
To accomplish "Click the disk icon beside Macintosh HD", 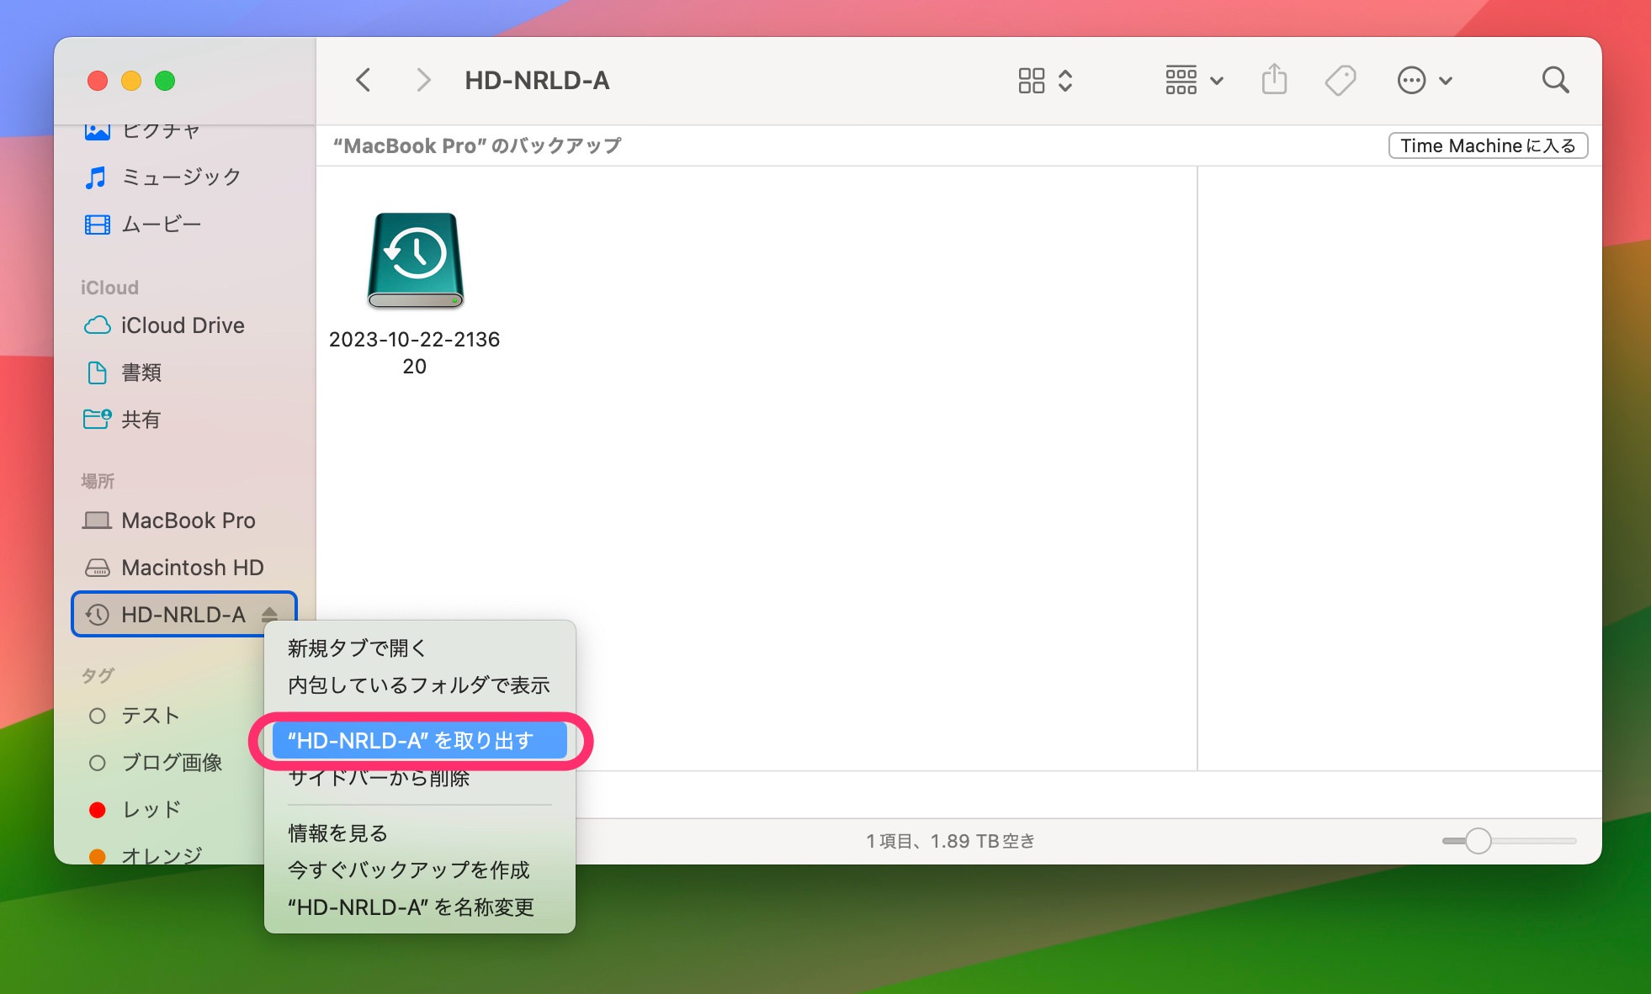I will click(x=97, y=568).
